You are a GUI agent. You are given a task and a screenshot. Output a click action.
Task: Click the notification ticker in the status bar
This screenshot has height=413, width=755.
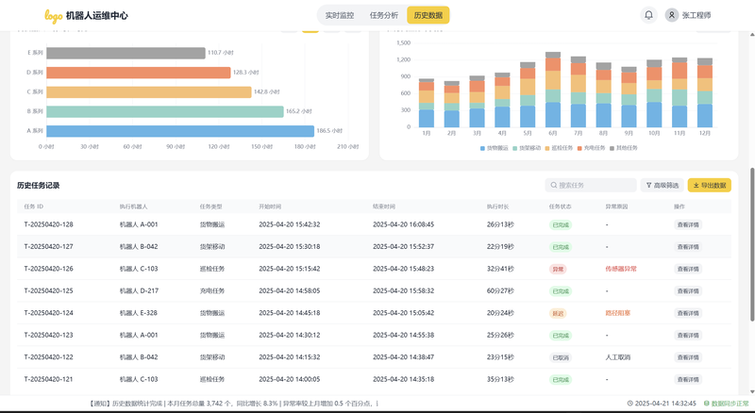[x=234, y=404]
